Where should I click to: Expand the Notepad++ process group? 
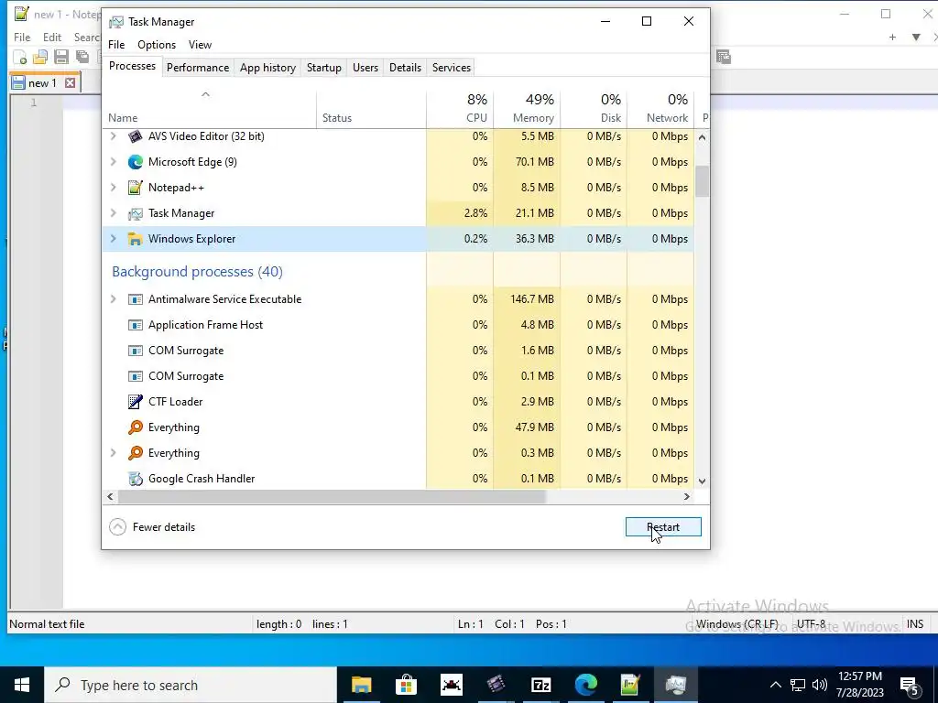point(113,188)
